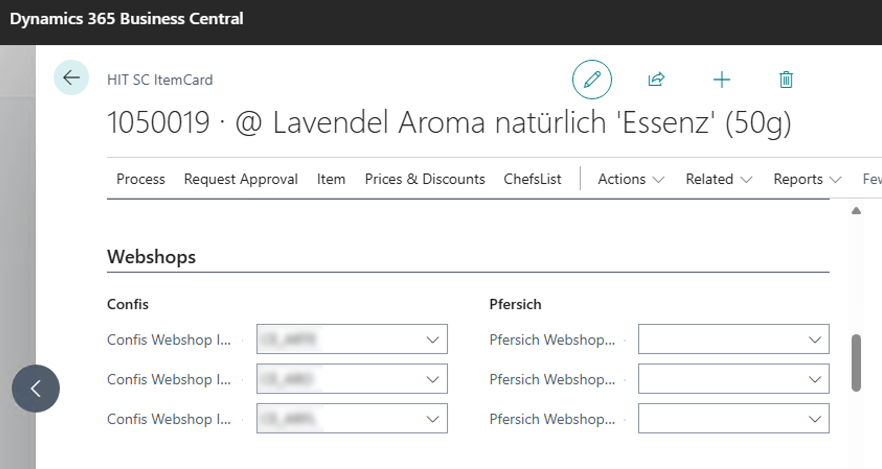This screenshot has width=882, height=469.
Task: Click the share icon
Action: coord(656,79)
